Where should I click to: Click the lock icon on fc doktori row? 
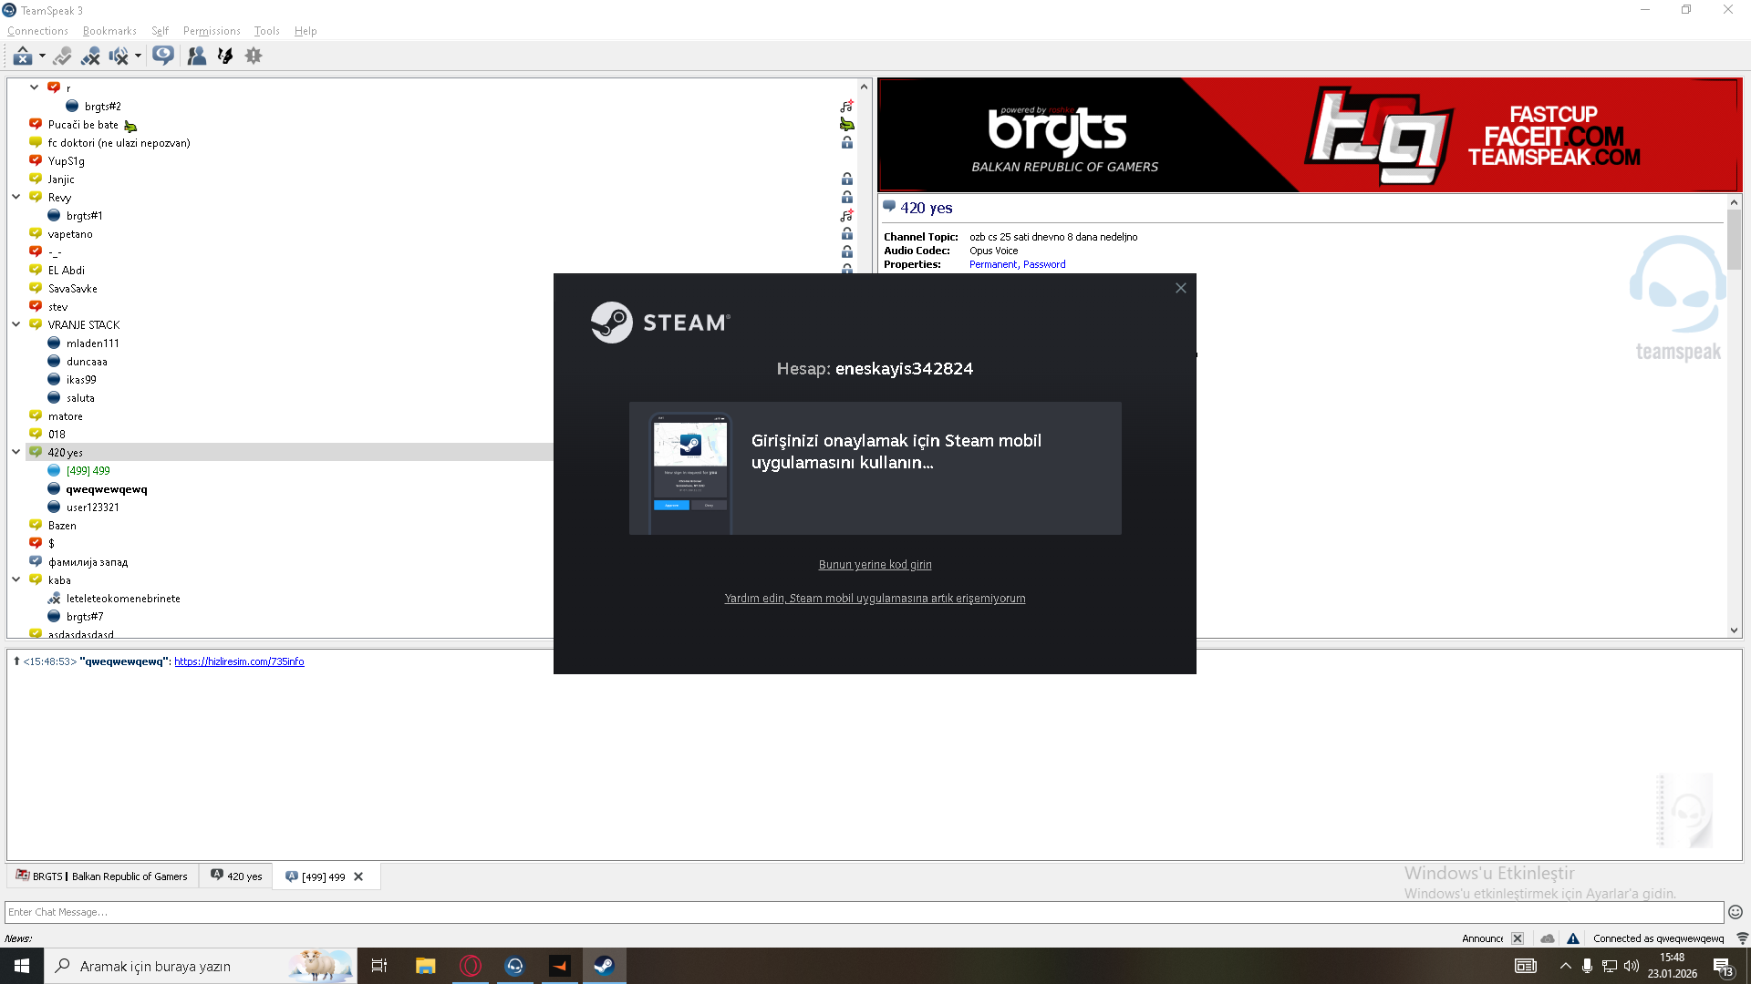(x=847, y=143)
